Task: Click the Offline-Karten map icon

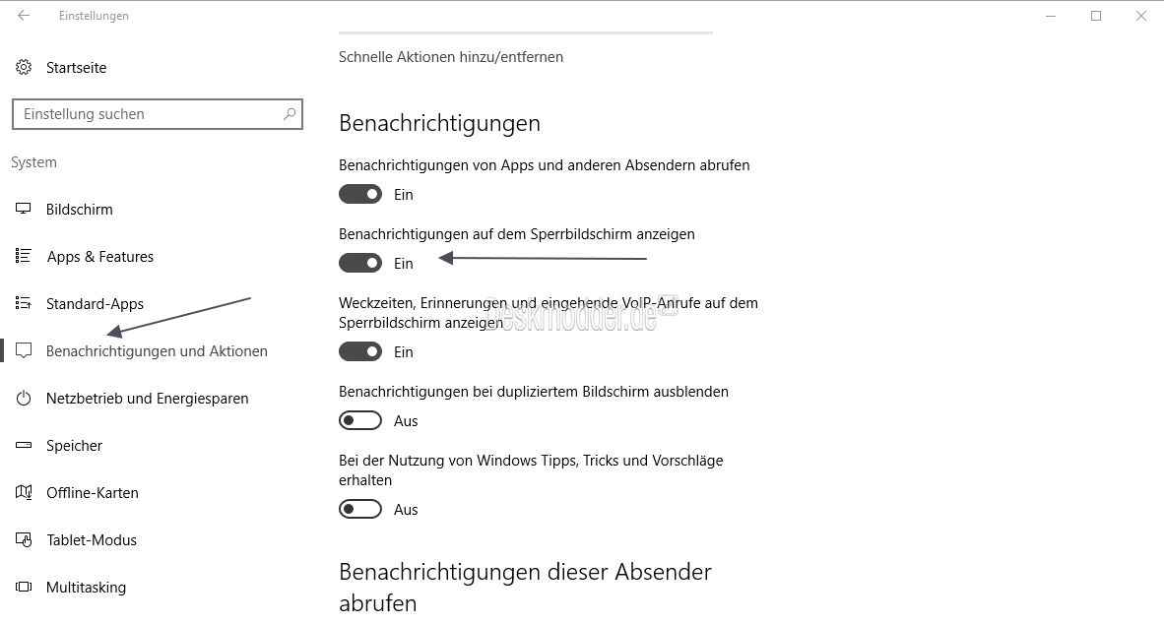Action: [24, 493]
